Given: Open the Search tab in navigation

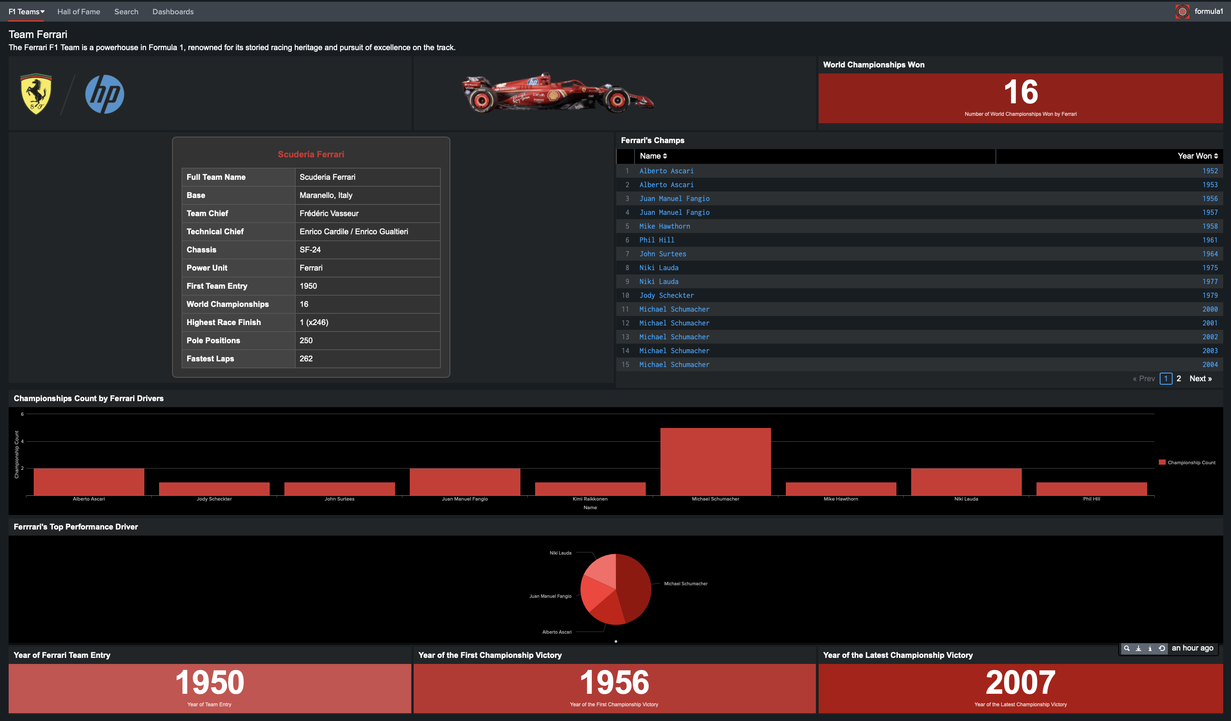Looking at the screenshot, I should tap(126, 12).
